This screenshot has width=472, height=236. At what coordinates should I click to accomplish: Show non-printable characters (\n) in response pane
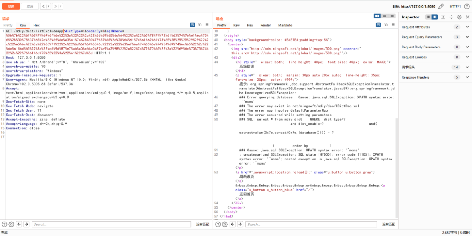pyautogui.click(x=386, y=25)
